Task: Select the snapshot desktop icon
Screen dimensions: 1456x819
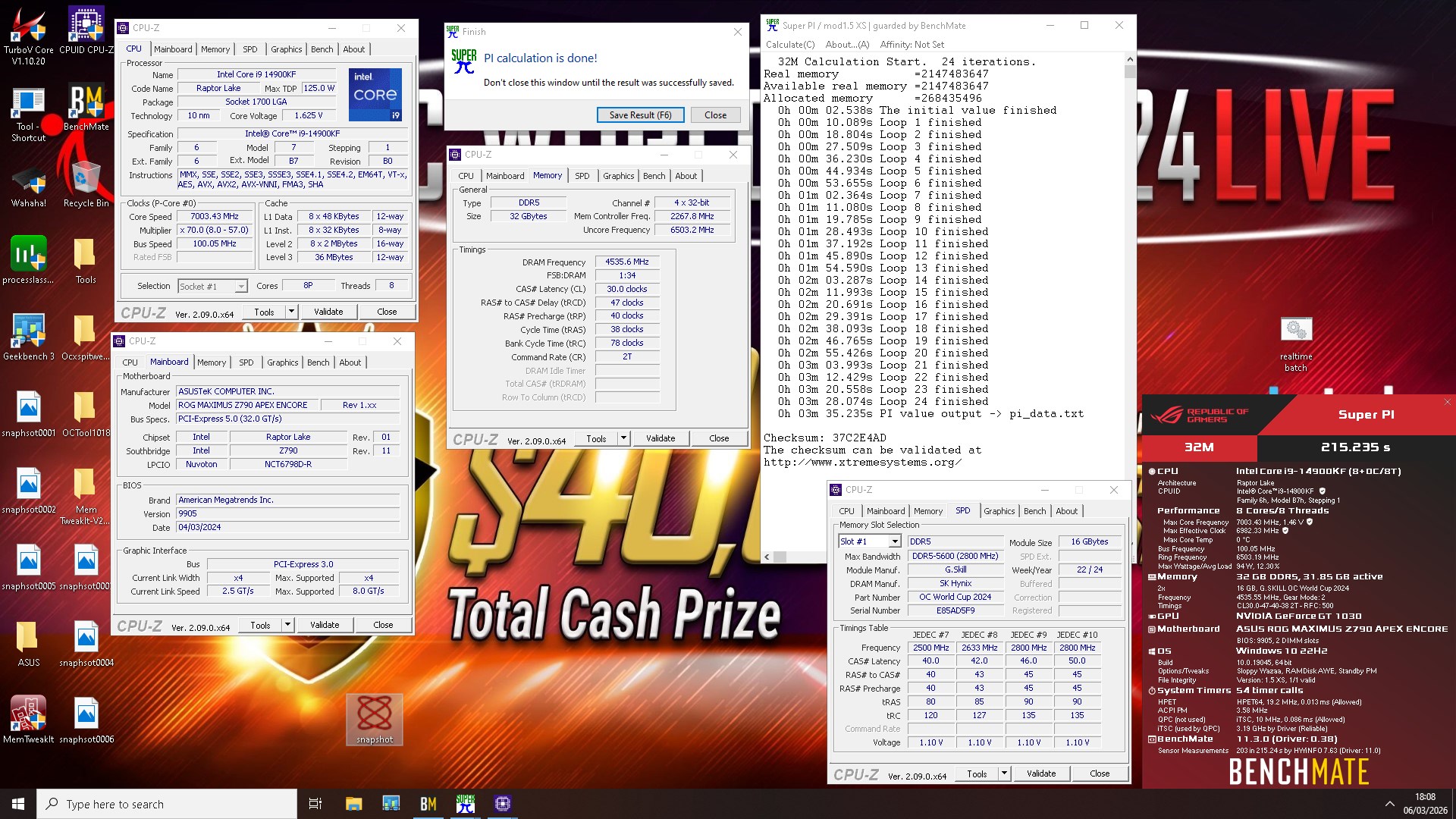Action: (x=375, y=720)
